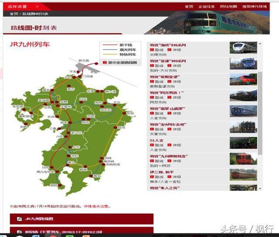
Task: Show the 详细 page for 特快"坐A列车去吧"
Action: [x=174, y=129]
